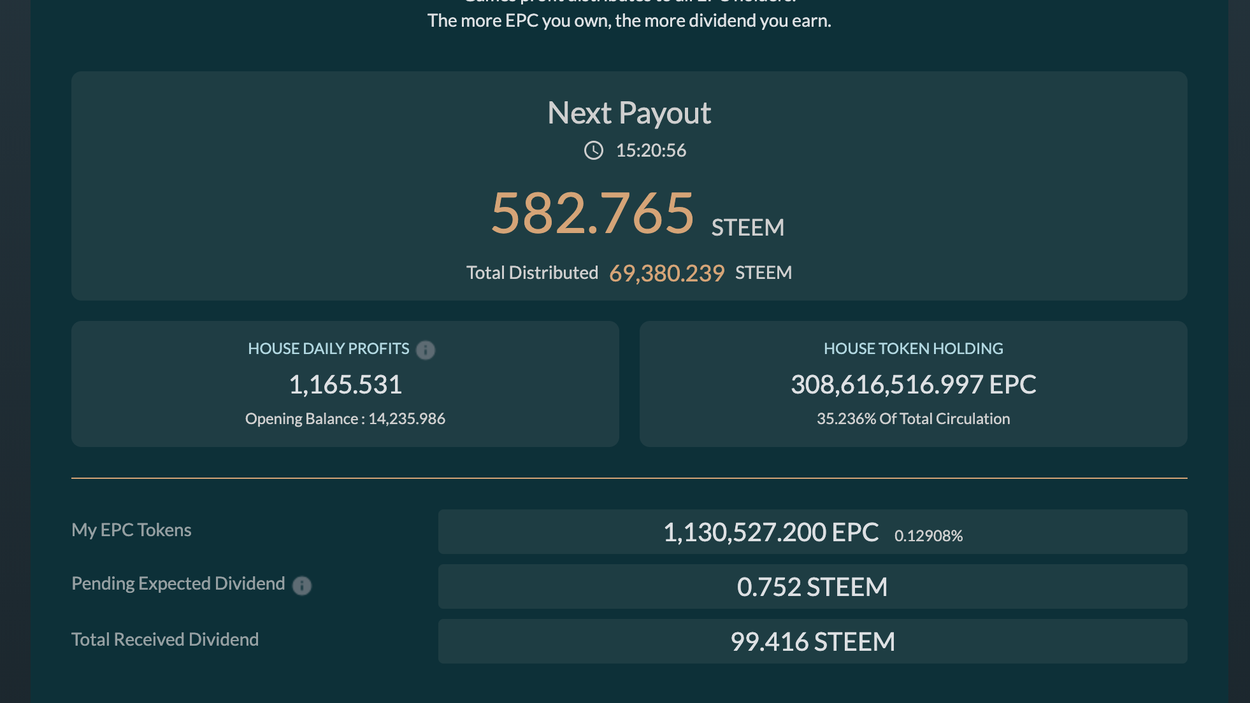Click the 1,165.531 daily profits value
The height and width of the screenshot is (703, 1250).
coord(345,385)
